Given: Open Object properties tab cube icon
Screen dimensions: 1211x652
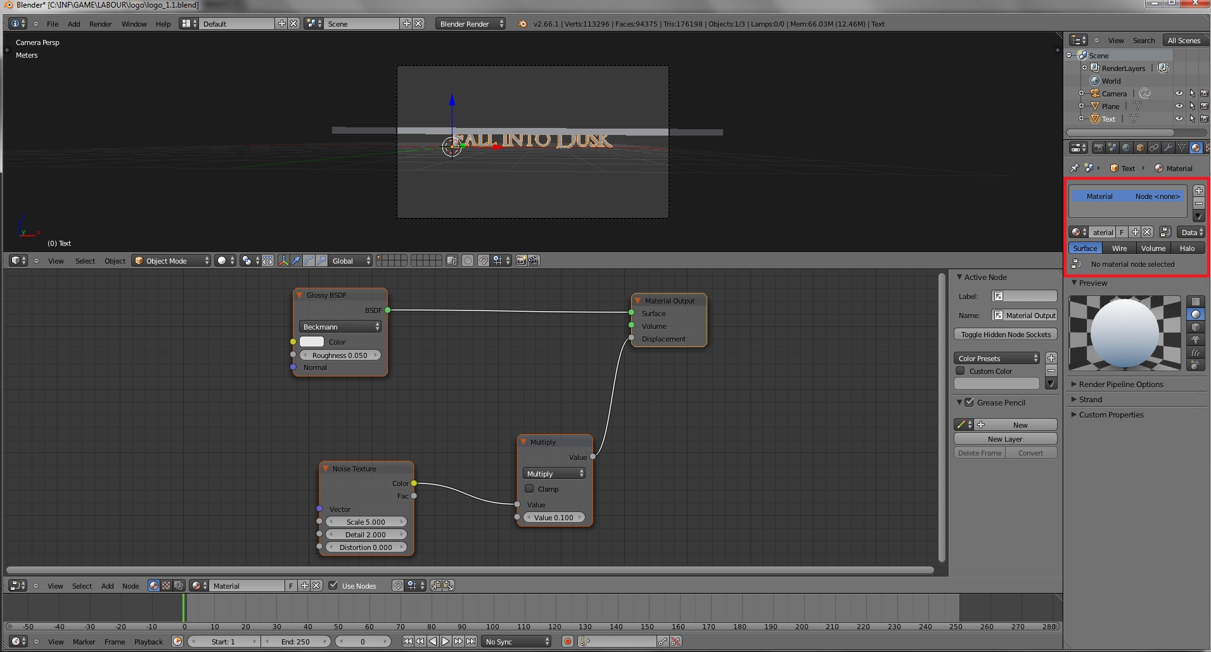Looking at the screenshot, I should point(1140,148).
